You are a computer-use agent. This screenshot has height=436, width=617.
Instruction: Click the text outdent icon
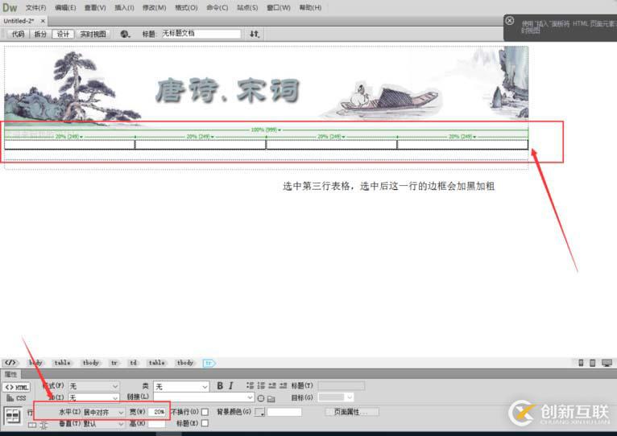click(272, 385)
